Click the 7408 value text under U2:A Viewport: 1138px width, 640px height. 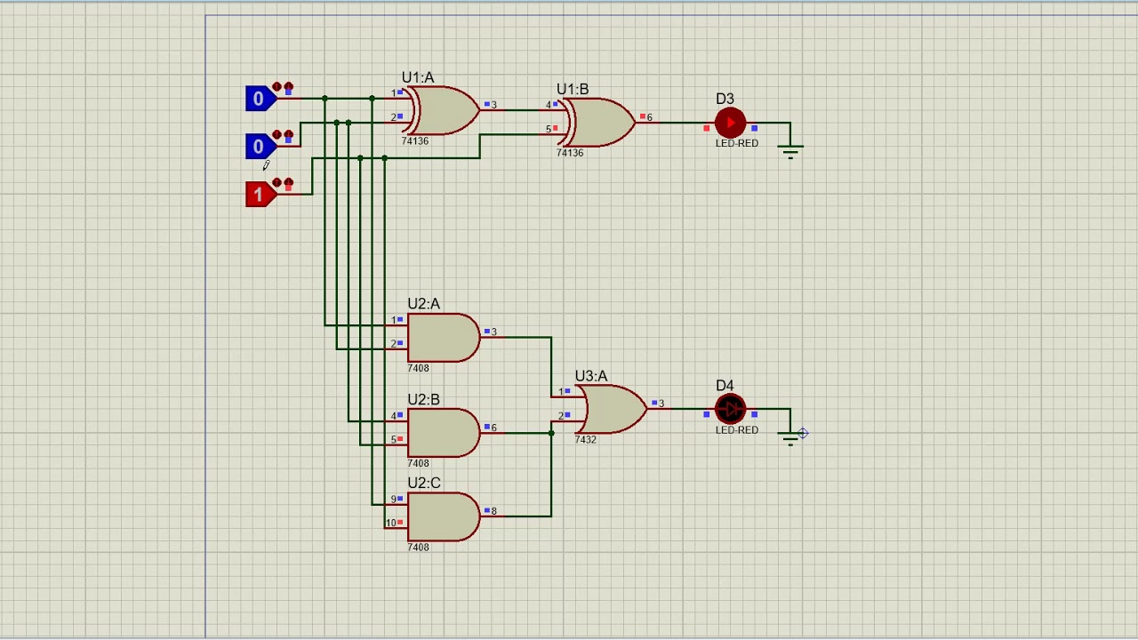coord(418,368)
